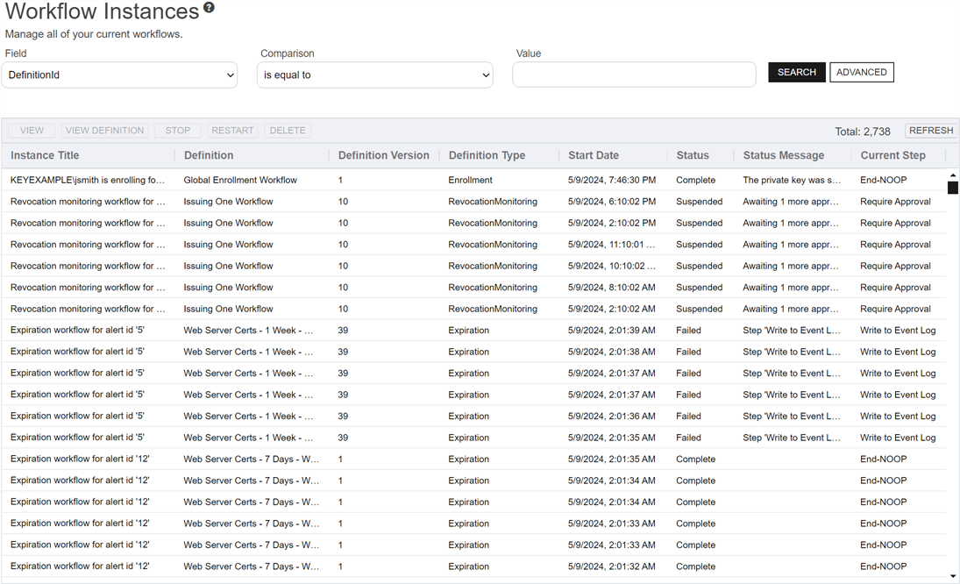The image size is (960, 584).
Task: Click into the Value input field
Action: (x=633, y=75)
